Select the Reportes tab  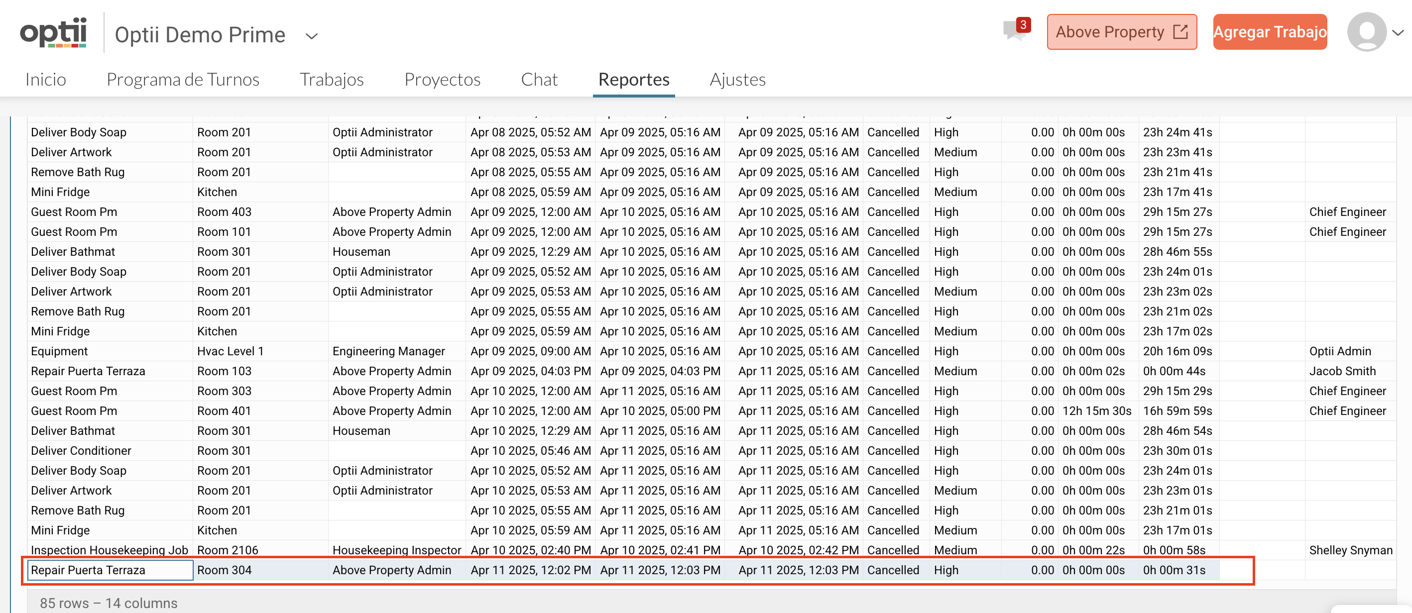coord(634,80)
